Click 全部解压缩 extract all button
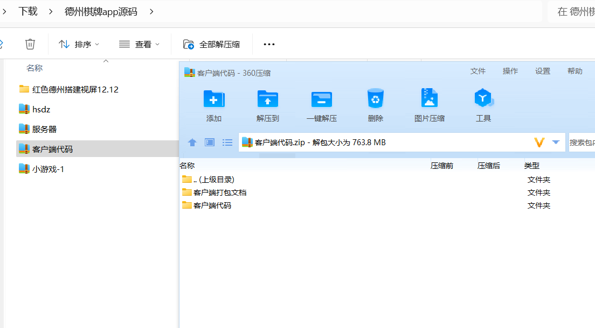Image resolution: width=595 pixels, height=328 pixels. pyautogui.click(x=211, y=44)
